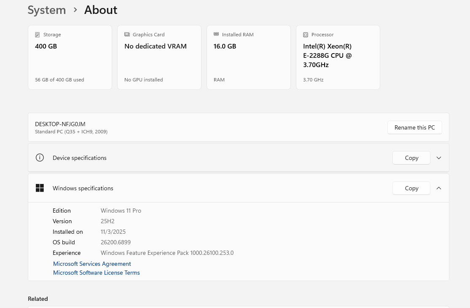This screenshot has height=308, width=470.
Task: Click the 'No GPU installed' text
Action: click(143, 80)
